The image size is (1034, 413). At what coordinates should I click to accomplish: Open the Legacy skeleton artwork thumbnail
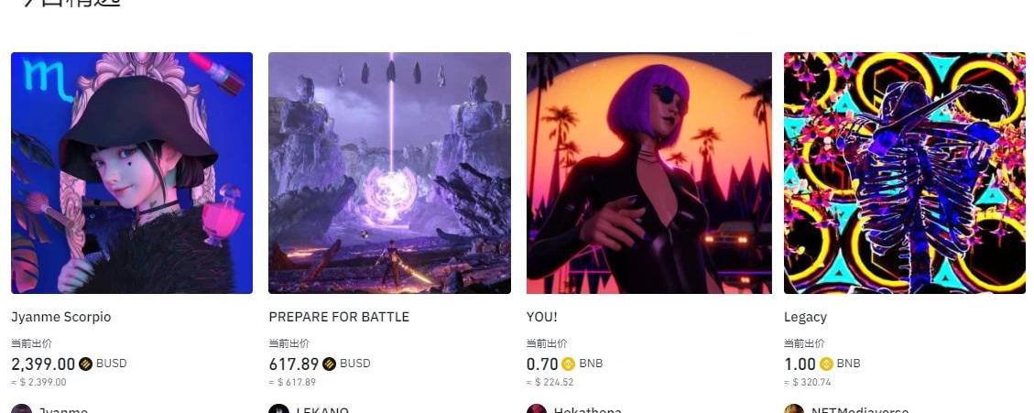pos(905,173)
